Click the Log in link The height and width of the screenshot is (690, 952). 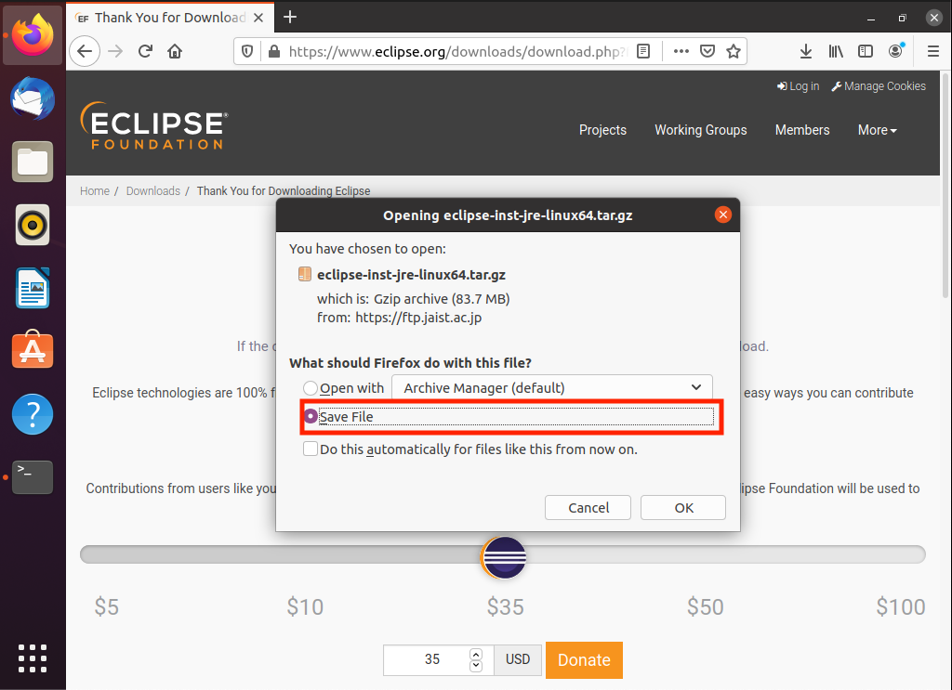point(798,86)
